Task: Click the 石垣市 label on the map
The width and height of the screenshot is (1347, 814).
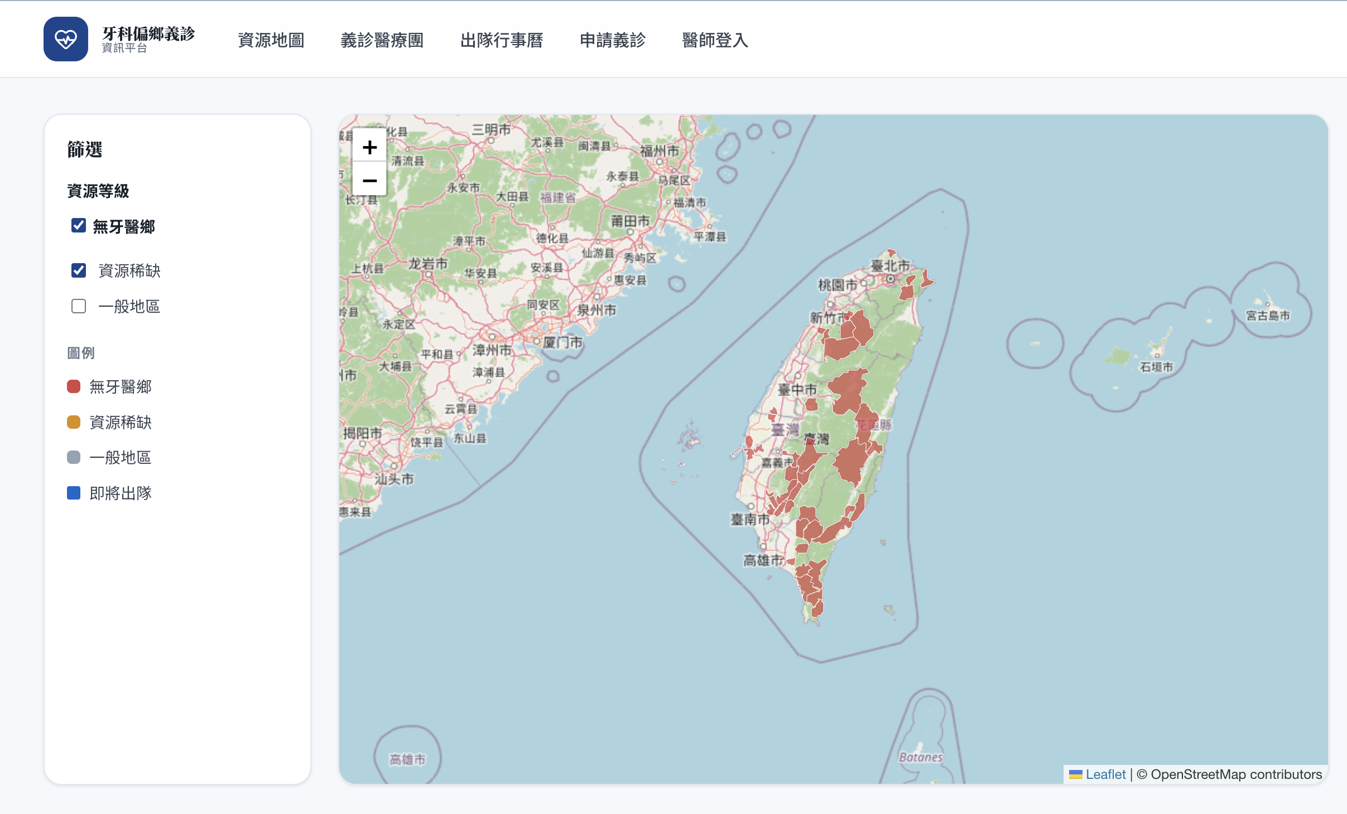Action: [x=1156, y=367]
